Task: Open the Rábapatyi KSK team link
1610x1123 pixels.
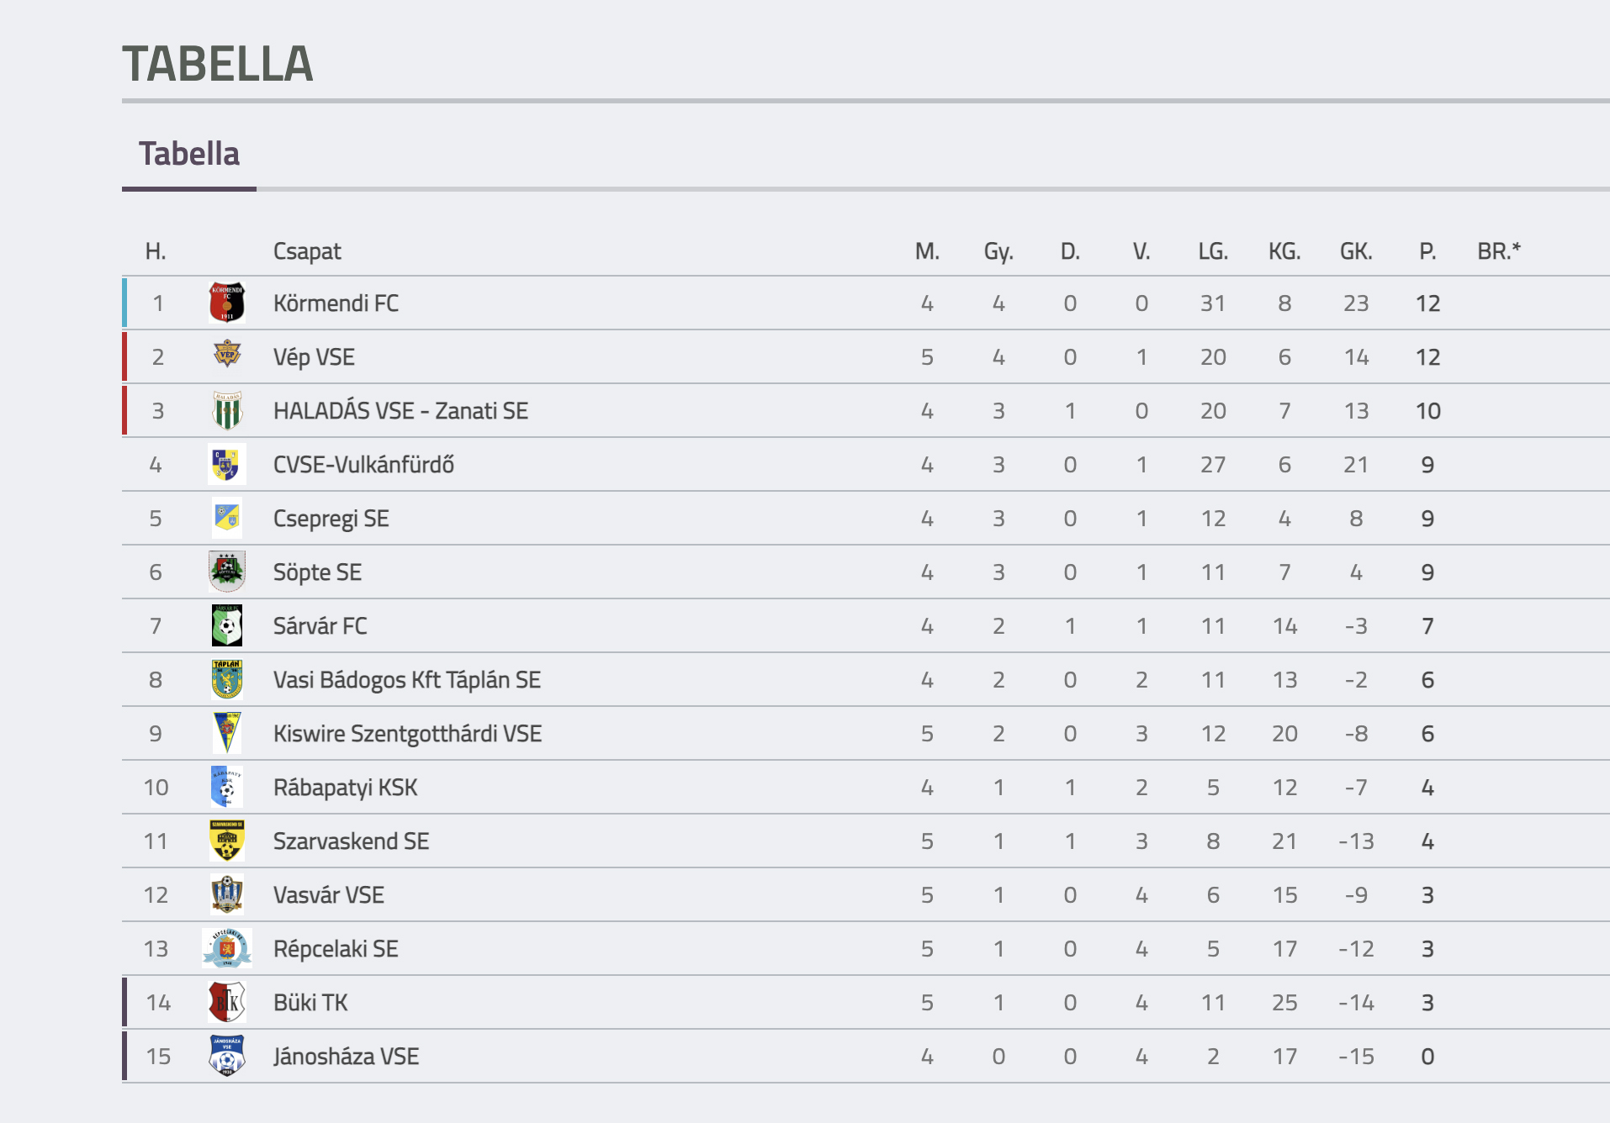Action: pos(345,788)
